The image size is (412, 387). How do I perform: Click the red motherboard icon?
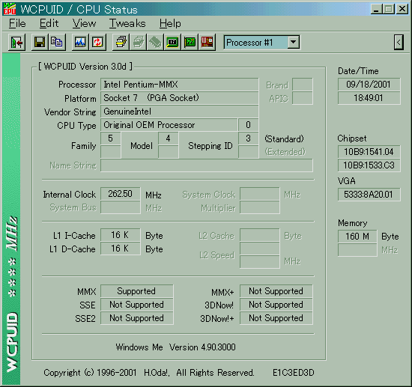(x=207, y=42)
